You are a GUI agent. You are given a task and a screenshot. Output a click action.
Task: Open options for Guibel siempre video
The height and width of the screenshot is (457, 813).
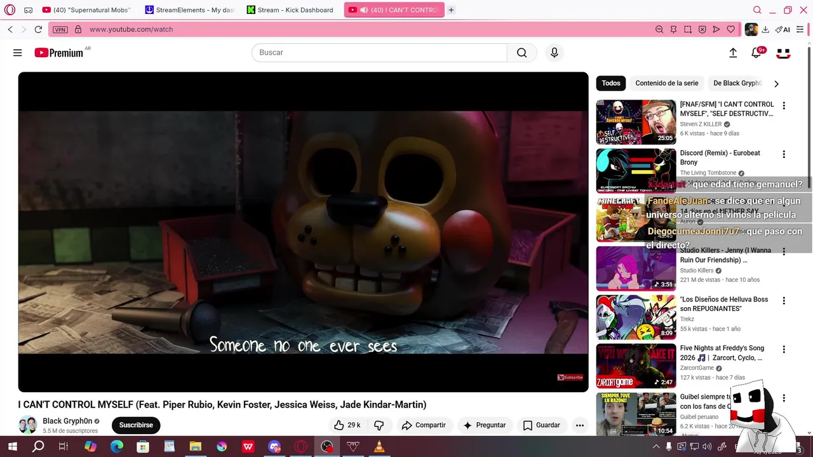[x=784, y=398]
